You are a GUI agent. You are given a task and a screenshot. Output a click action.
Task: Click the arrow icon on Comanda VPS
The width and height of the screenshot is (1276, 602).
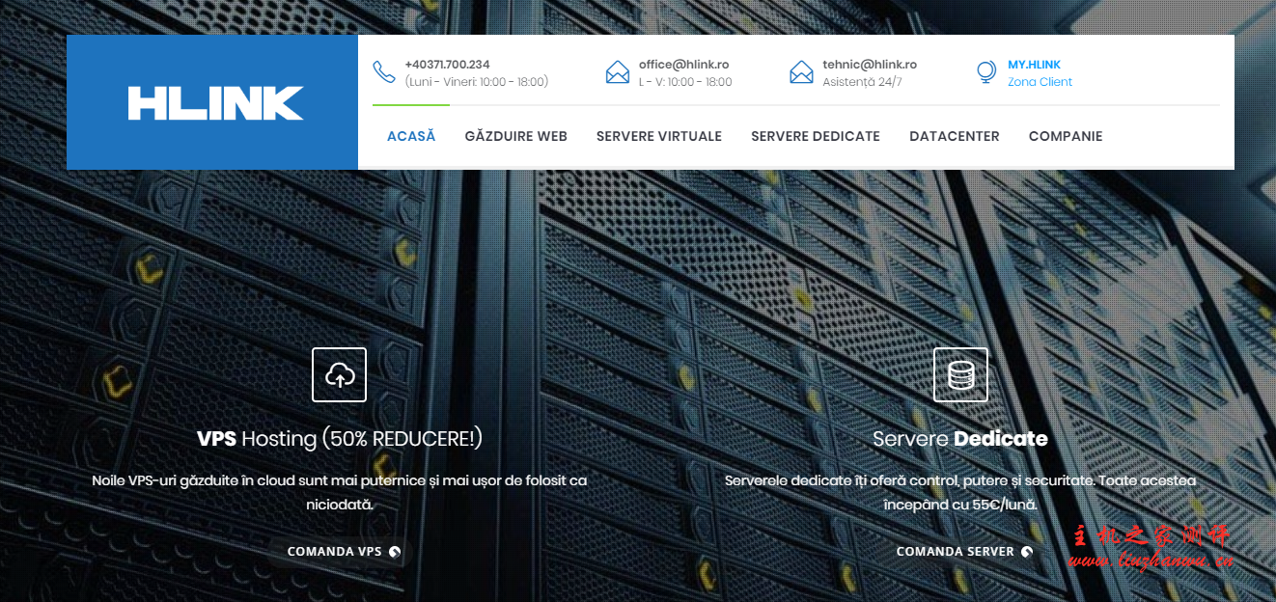395,552
